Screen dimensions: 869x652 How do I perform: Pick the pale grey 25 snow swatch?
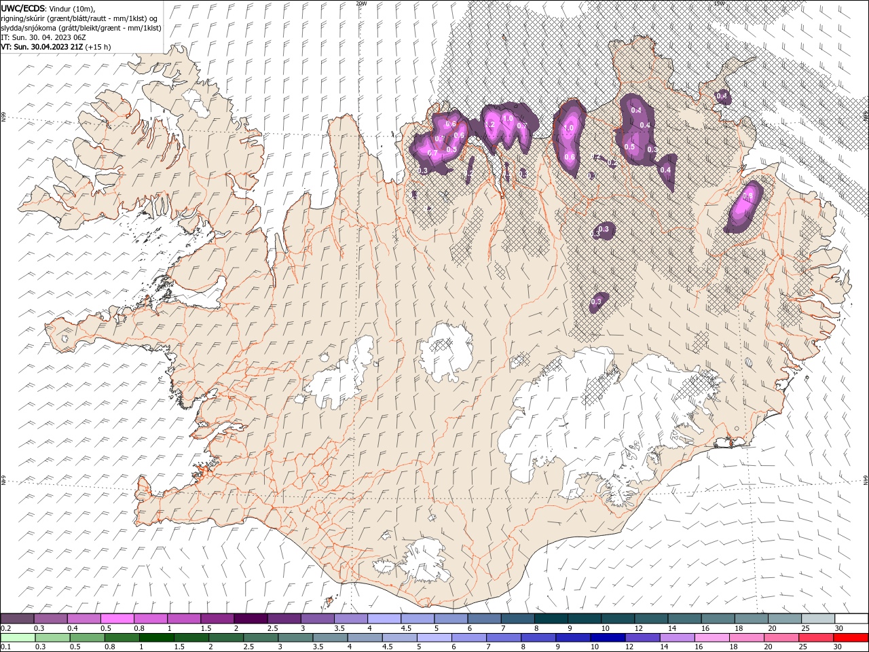click(817, 619)
